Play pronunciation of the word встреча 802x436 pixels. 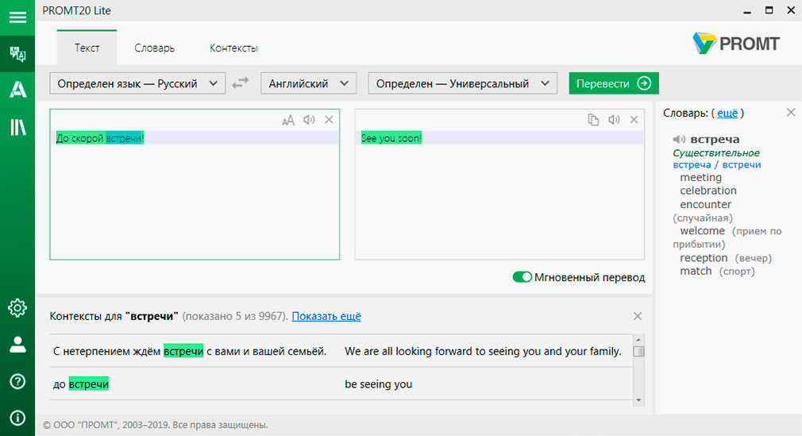(679, 139)
